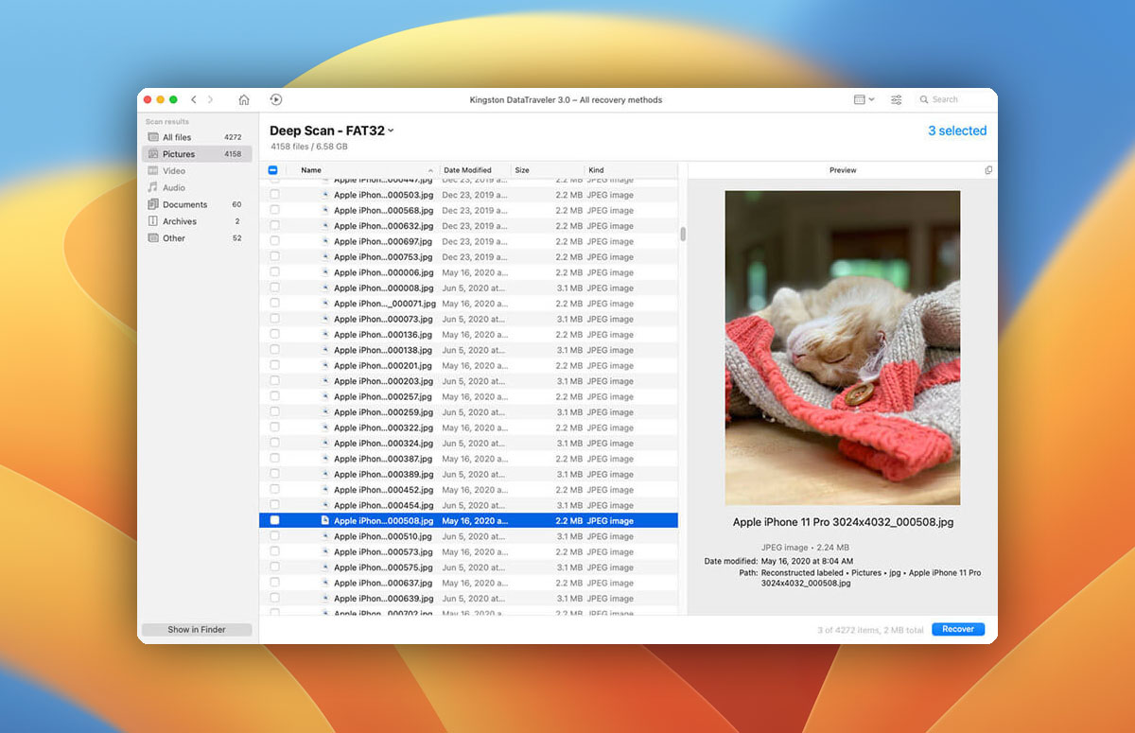The width and height of the screenshot is (1135, 733).
Task: Sort by Kind column header
Action: click(631, 170)
